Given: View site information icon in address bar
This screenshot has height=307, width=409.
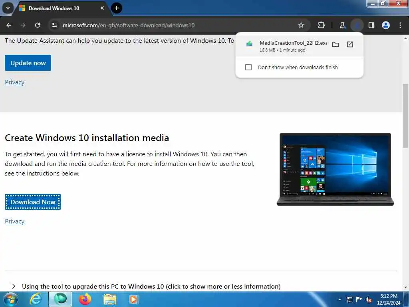Looking at the screenshot, I should 55,25.
